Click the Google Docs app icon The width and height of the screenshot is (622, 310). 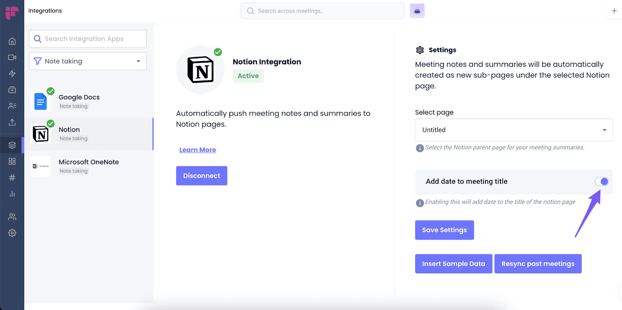(x=40, y=102)
